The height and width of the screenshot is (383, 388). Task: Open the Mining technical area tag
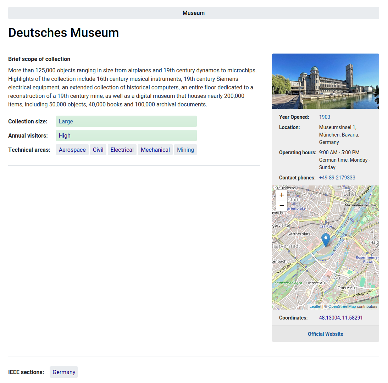click(x=185, y=150)
